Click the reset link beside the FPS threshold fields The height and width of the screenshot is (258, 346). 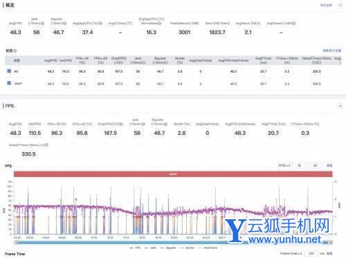point(329,165)
